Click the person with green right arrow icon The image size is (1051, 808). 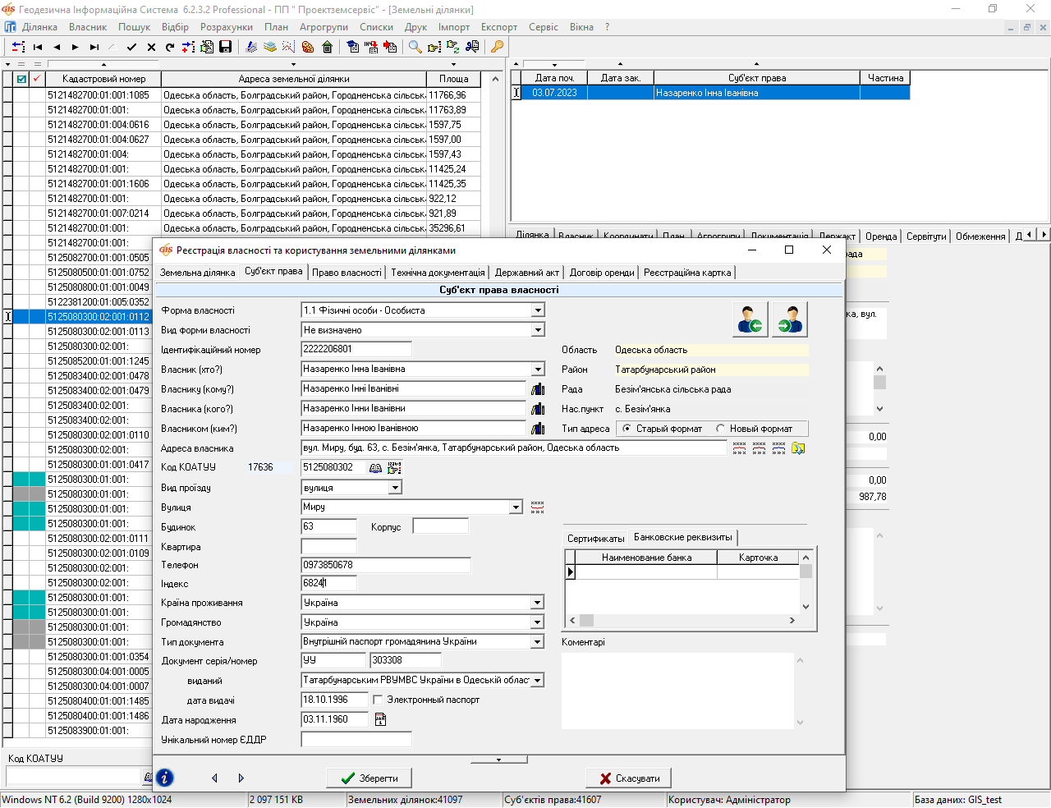(789, 319)
